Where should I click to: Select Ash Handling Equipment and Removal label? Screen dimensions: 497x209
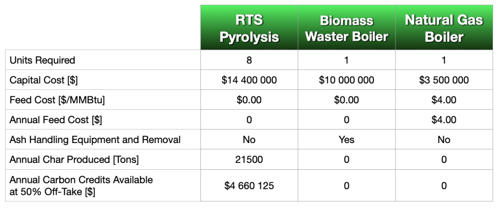[95, 140]
